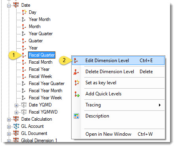Expand the Global Dimension 1 node
Screen dimensions: 176x148
coord(9,141)
